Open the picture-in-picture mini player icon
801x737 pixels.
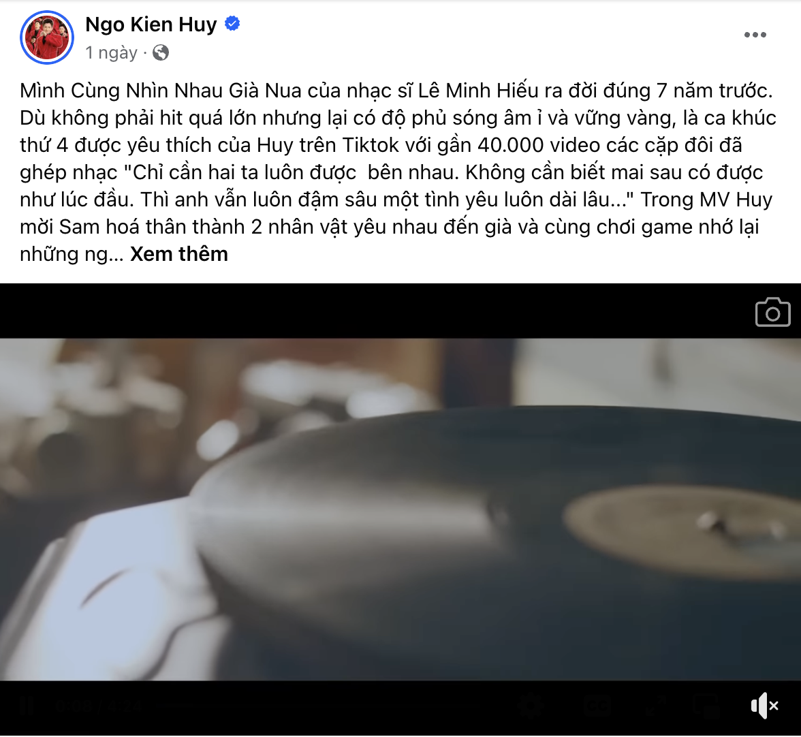(708, 706)
